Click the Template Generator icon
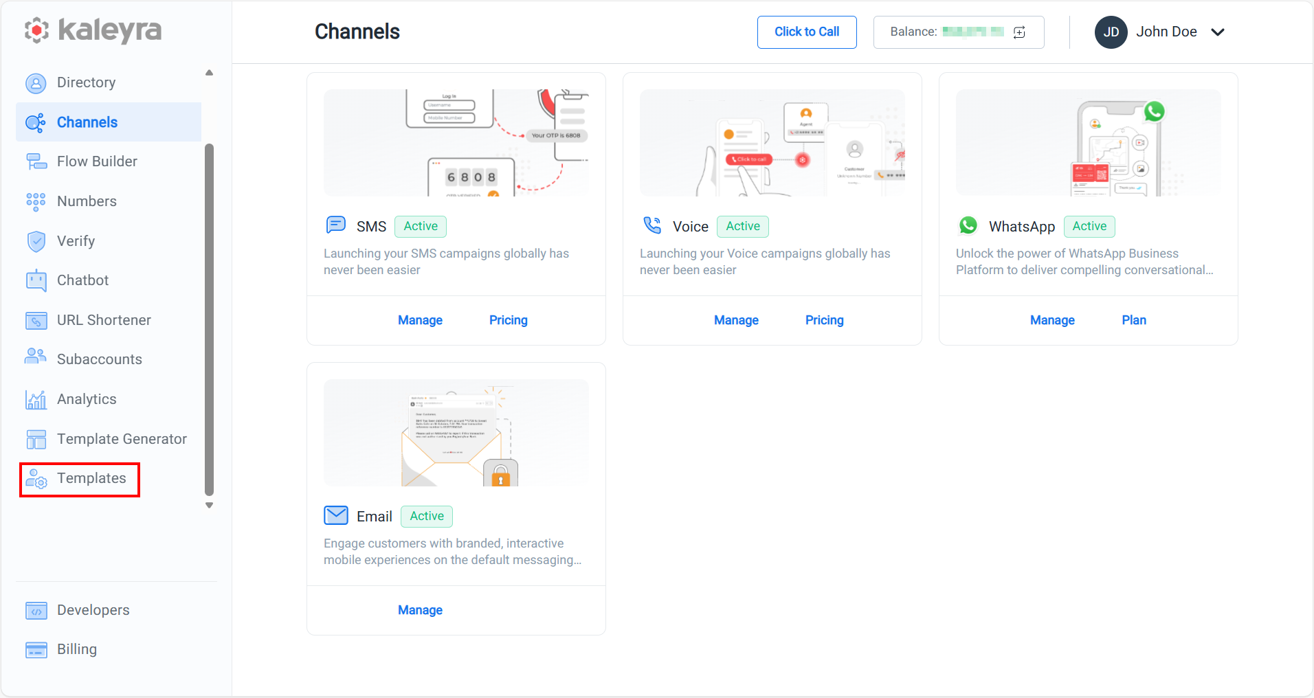The width and height of the screenshot is (1314, 698). coord(36,439)
